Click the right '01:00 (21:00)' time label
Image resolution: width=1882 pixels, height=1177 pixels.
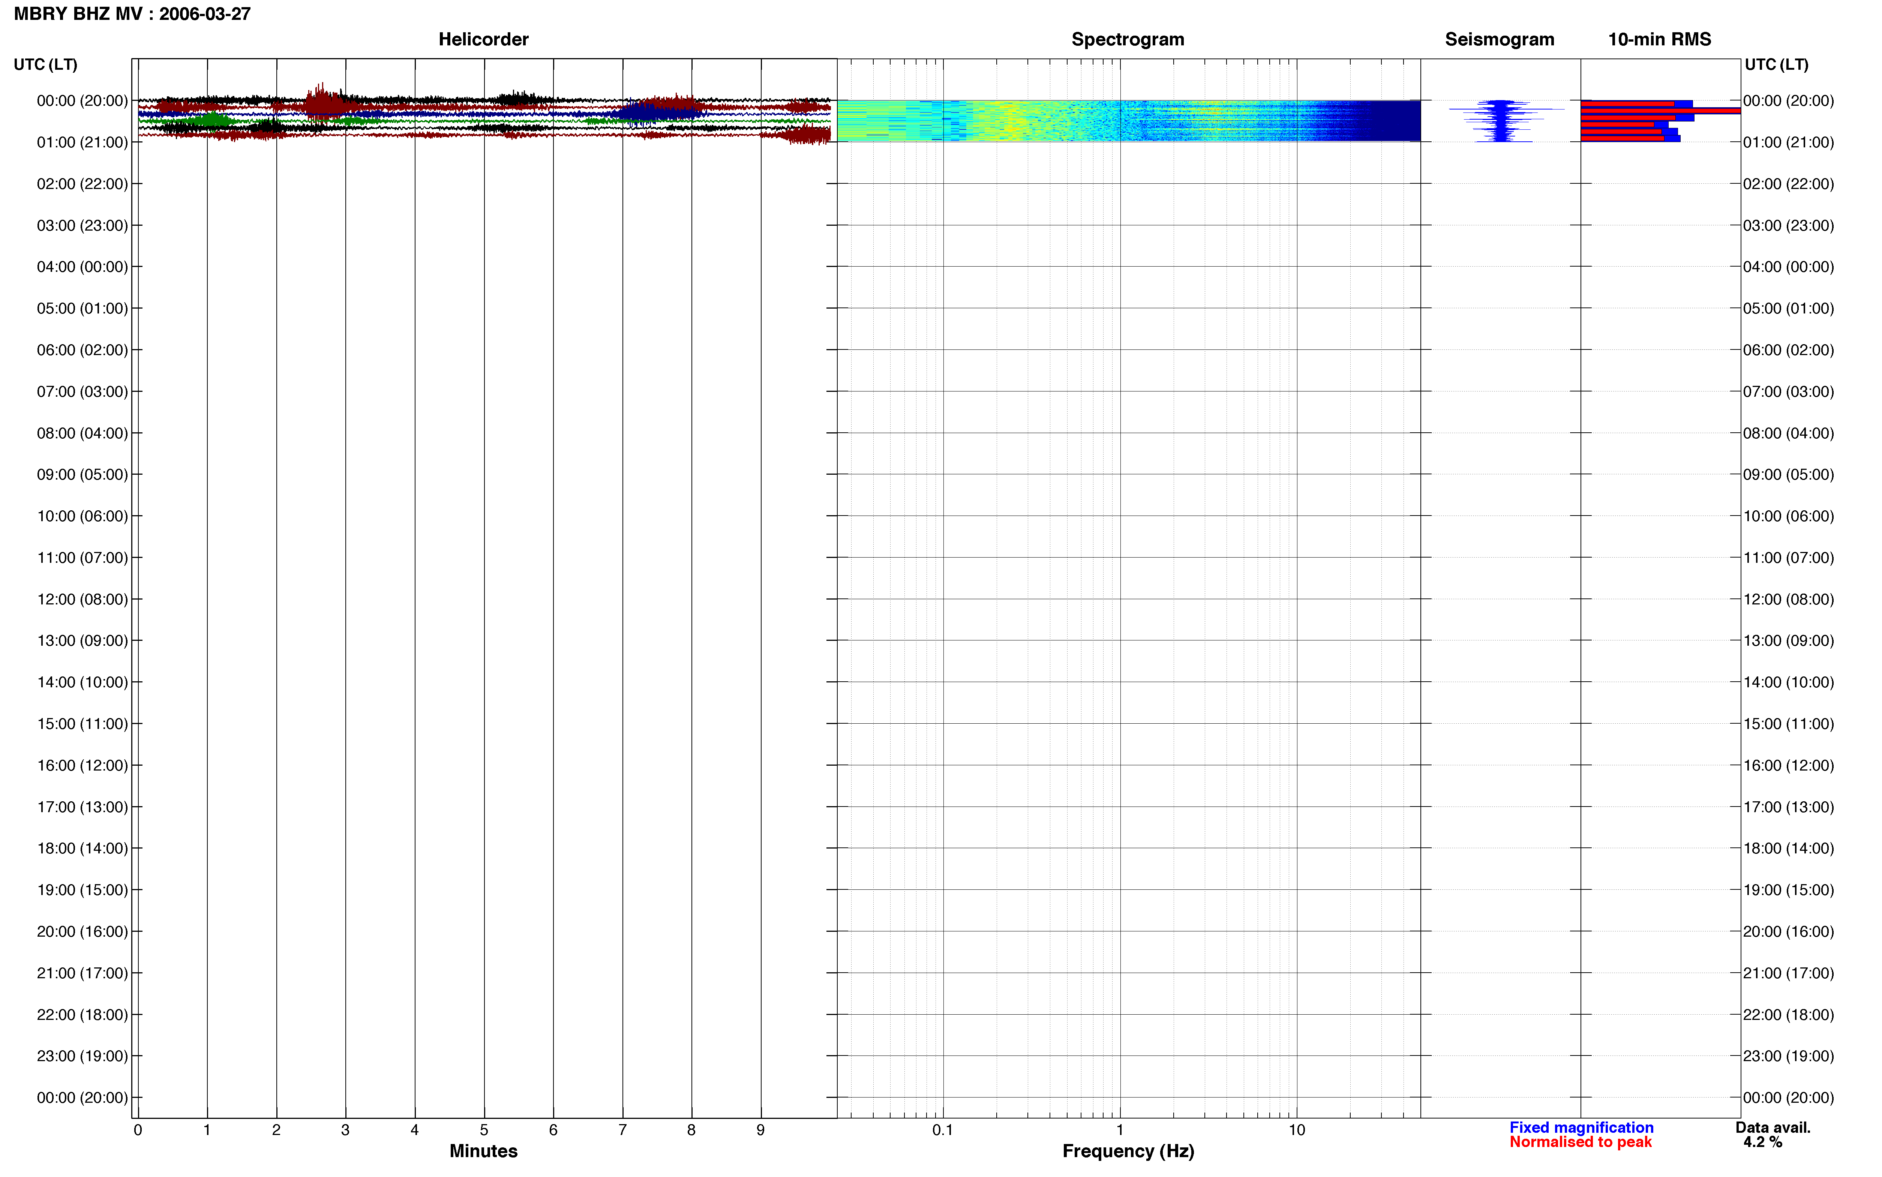[1789, 142]
